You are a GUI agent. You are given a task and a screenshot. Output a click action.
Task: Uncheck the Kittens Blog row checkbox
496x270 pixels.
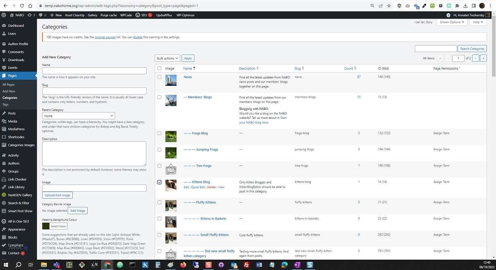pyautogui.click(x=159, y=181)
